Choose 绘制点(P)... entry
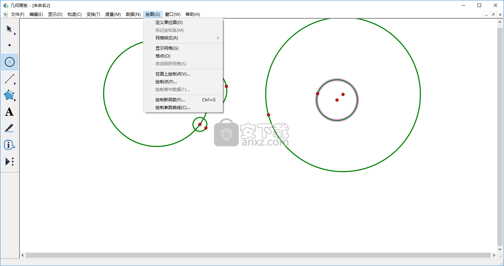The width and height of the screenshot is (504, 266). pos(183,82)
